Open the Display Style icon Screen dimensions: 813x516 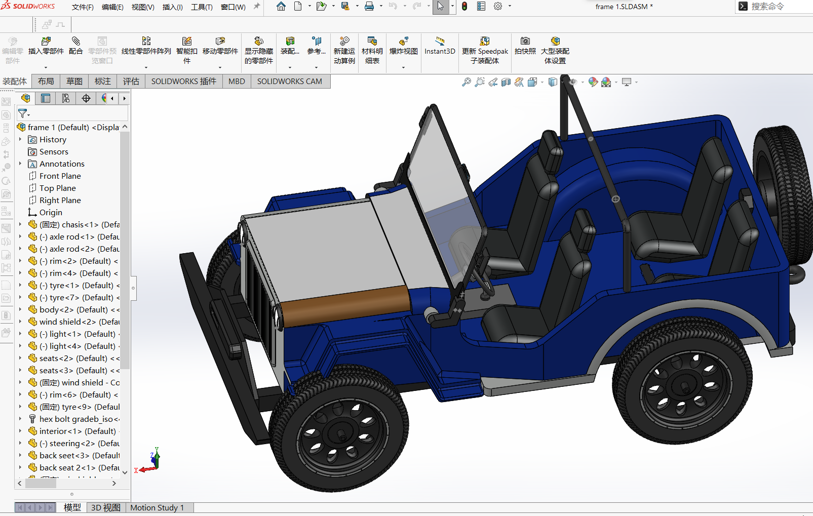pos(553,82)
